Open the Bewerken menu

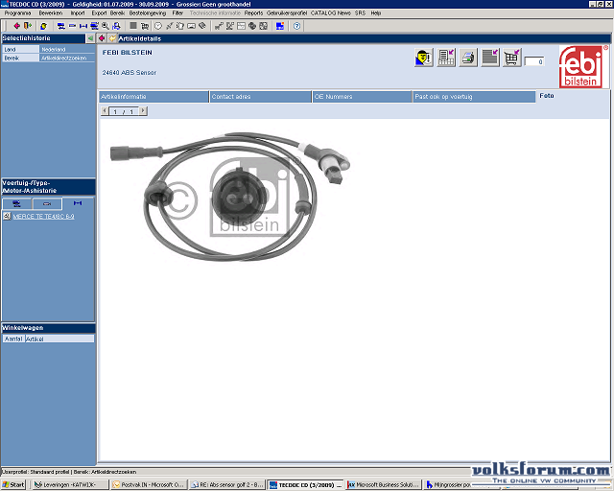(51, 12)
